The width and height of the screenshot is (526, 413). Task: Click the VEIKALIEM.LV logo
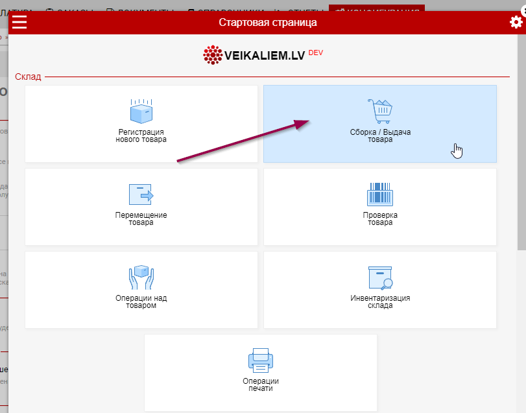[263, 55]
